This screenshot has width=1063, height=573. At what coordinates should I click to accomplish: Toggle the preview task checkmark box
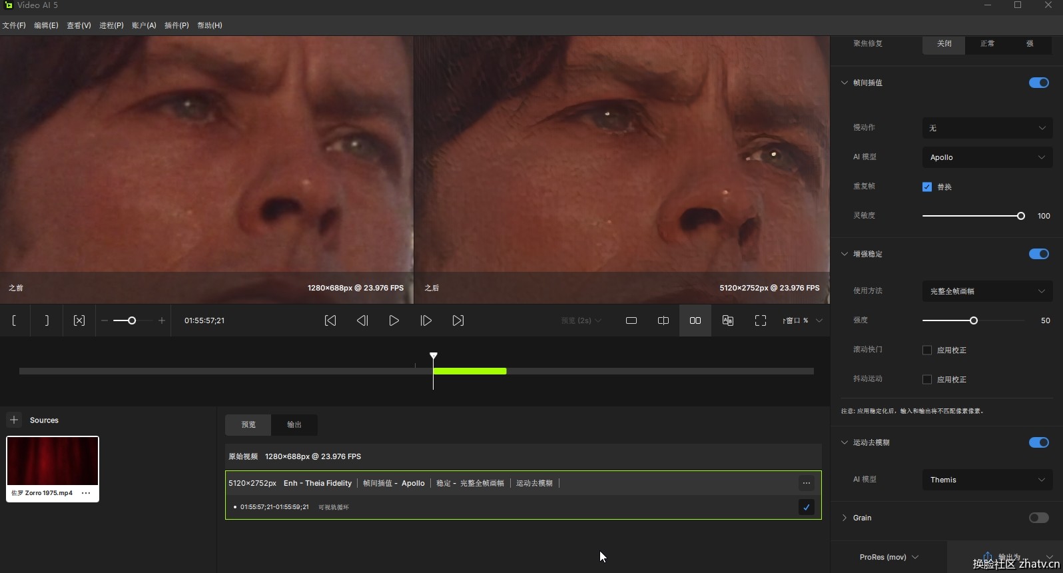click(x=807, y=507)
